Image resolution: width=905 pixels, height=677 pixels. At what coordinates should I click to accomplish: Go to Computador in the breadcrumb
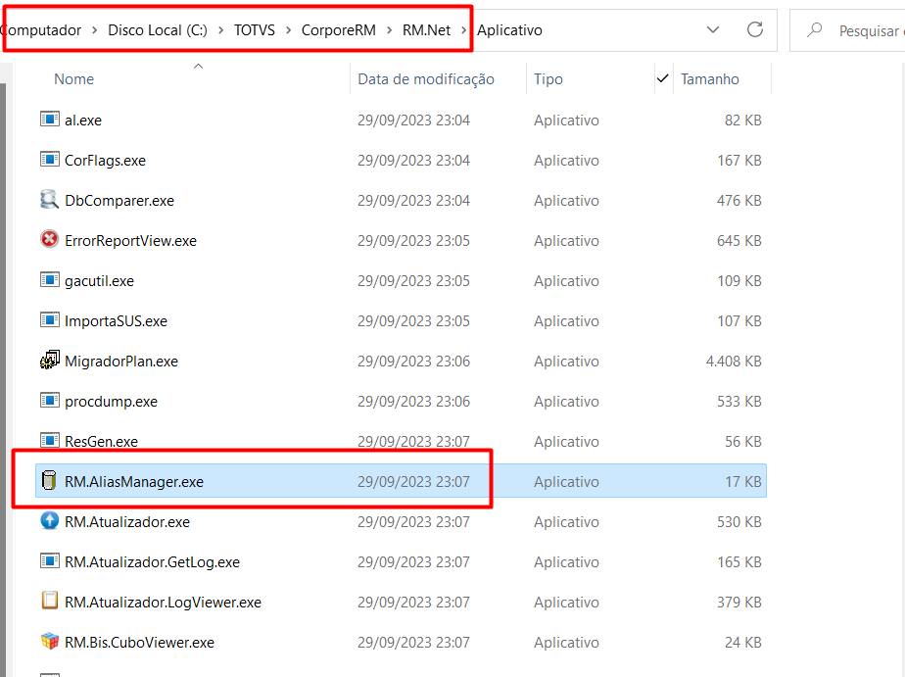point(41,30)
